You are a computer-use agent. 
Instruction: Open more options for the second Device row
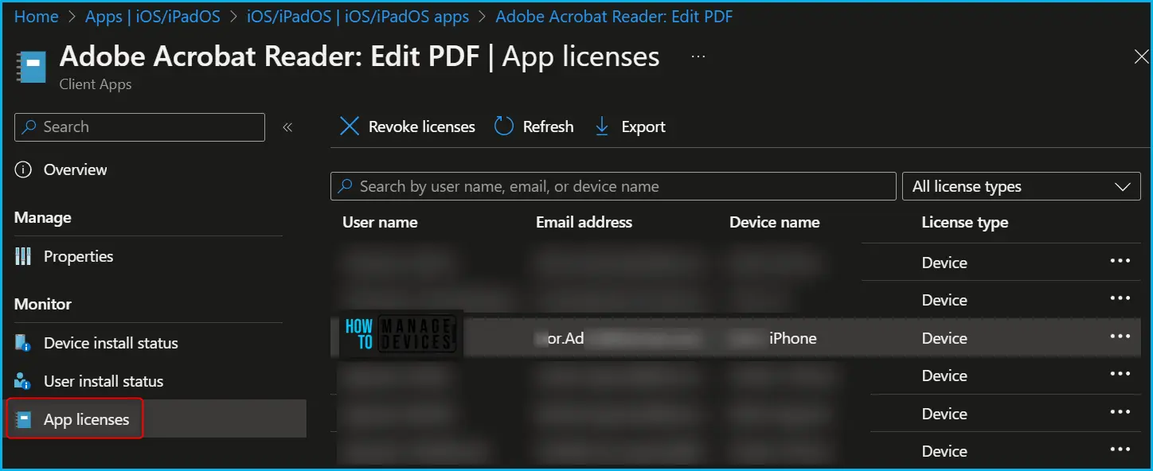pyautogui.click(x=1120, y=299)
